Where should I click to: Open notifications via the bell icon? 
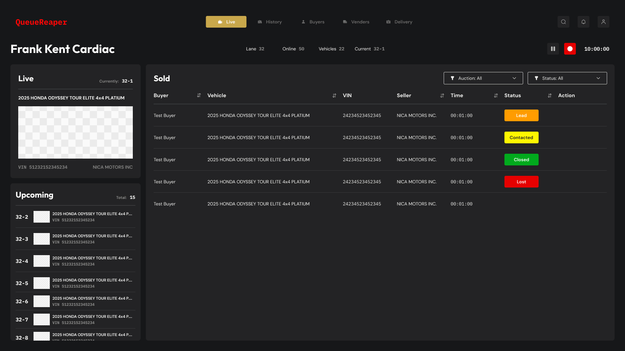point(583,22)
